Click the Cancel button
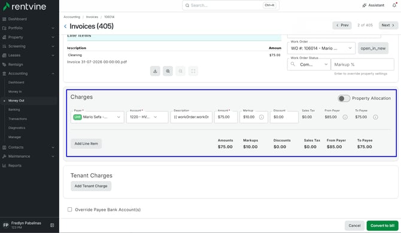 point(354,226)
